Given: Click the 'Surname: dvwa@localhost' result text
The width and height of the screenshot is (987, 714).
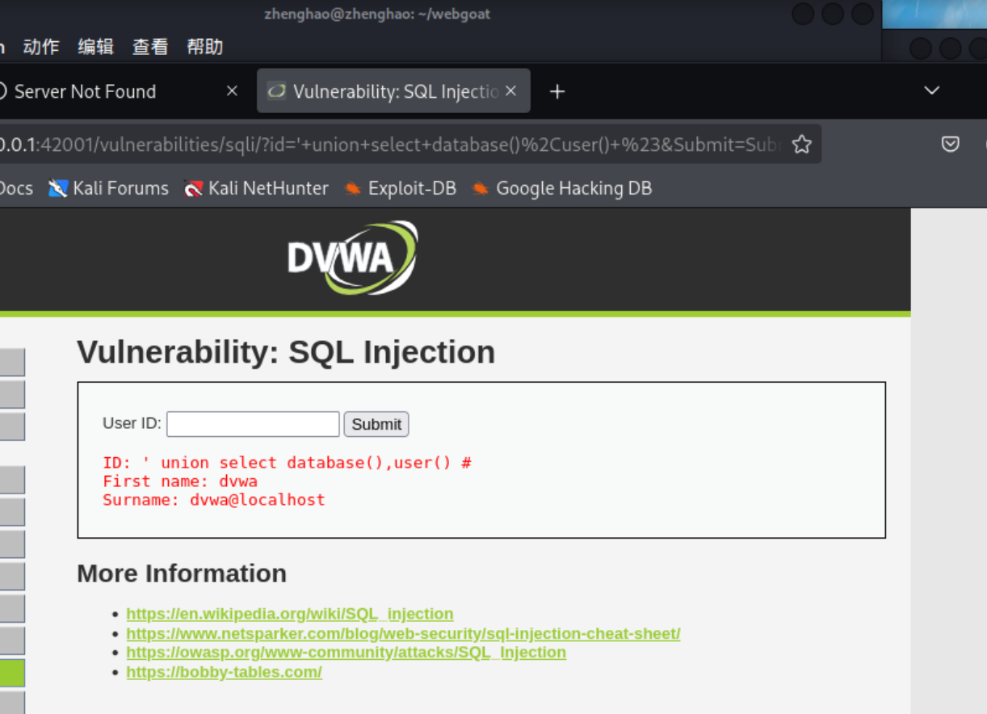Looking at the screenshot, I should point(214,500).
